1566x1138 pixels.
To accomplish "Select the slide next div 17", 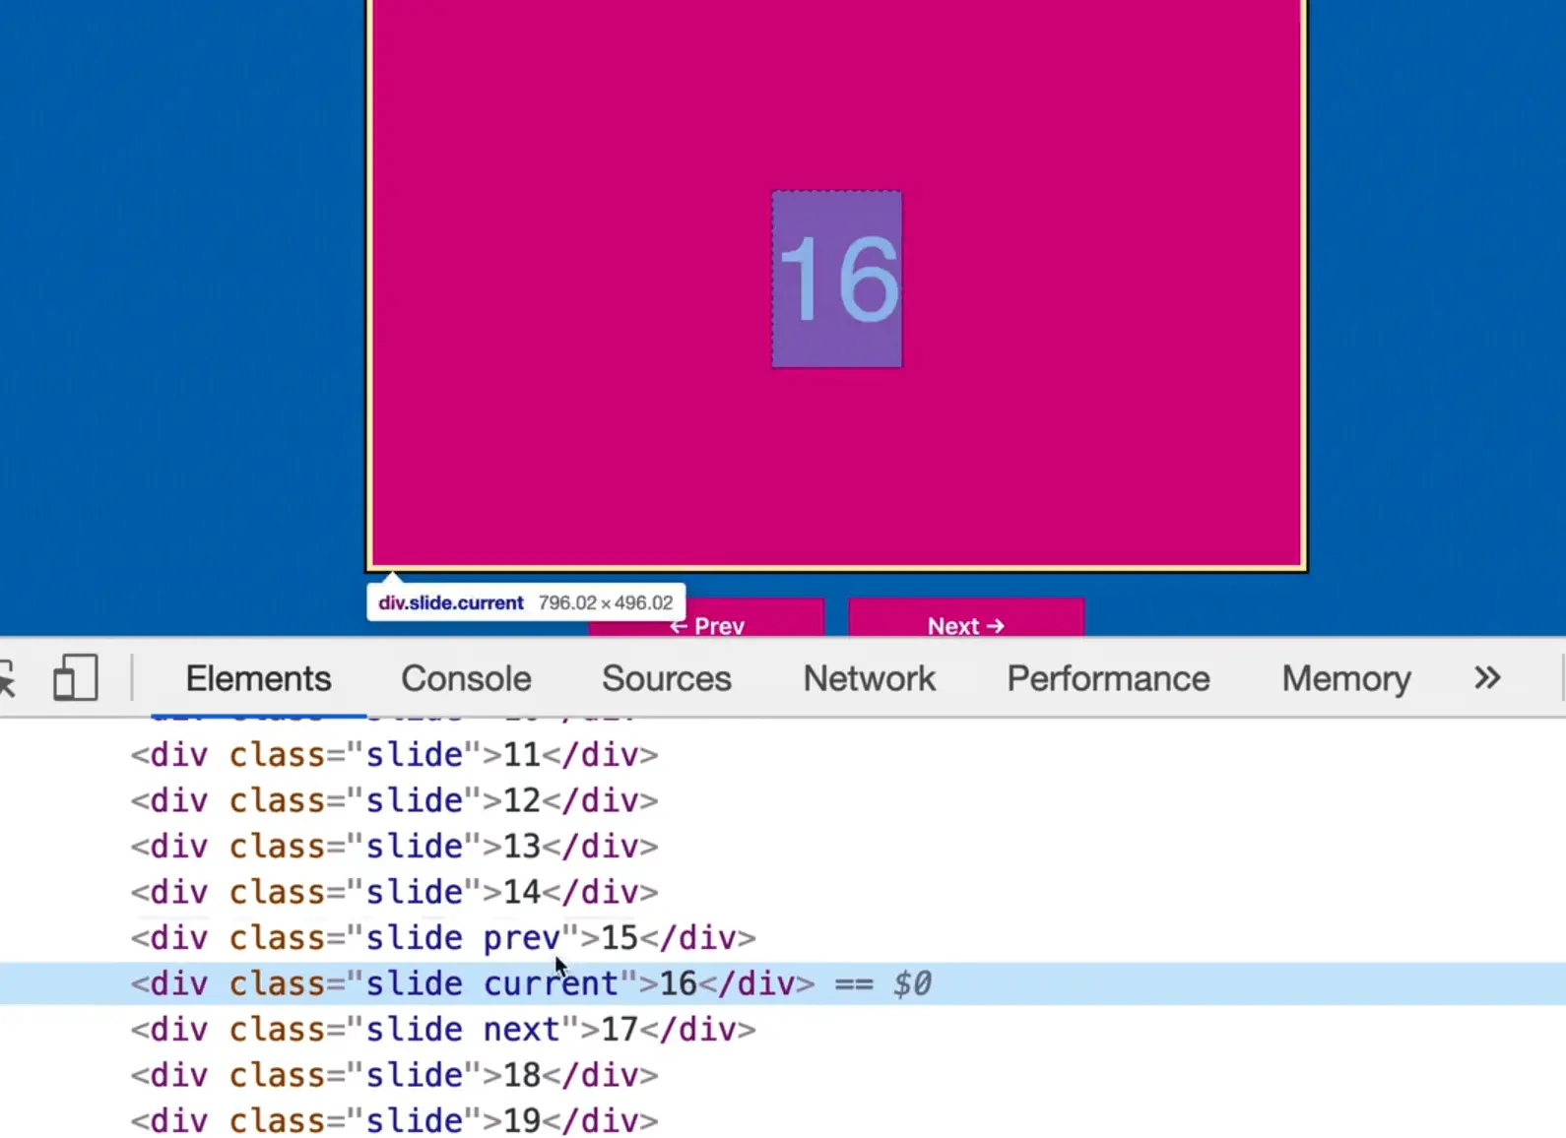I will (x=443, y=1030).
